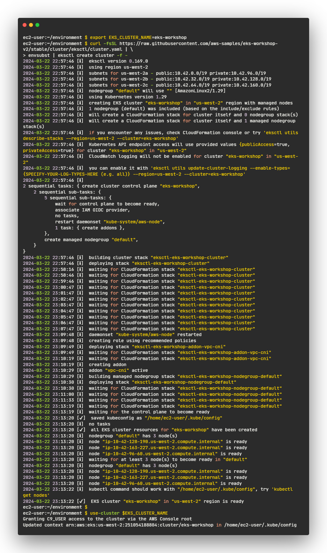Image resolution: width=327 pixels, height=553 pixels.
Task: Click '1 task: { create addons },' line
Action: pyautogui.click(x=90, y=228)
